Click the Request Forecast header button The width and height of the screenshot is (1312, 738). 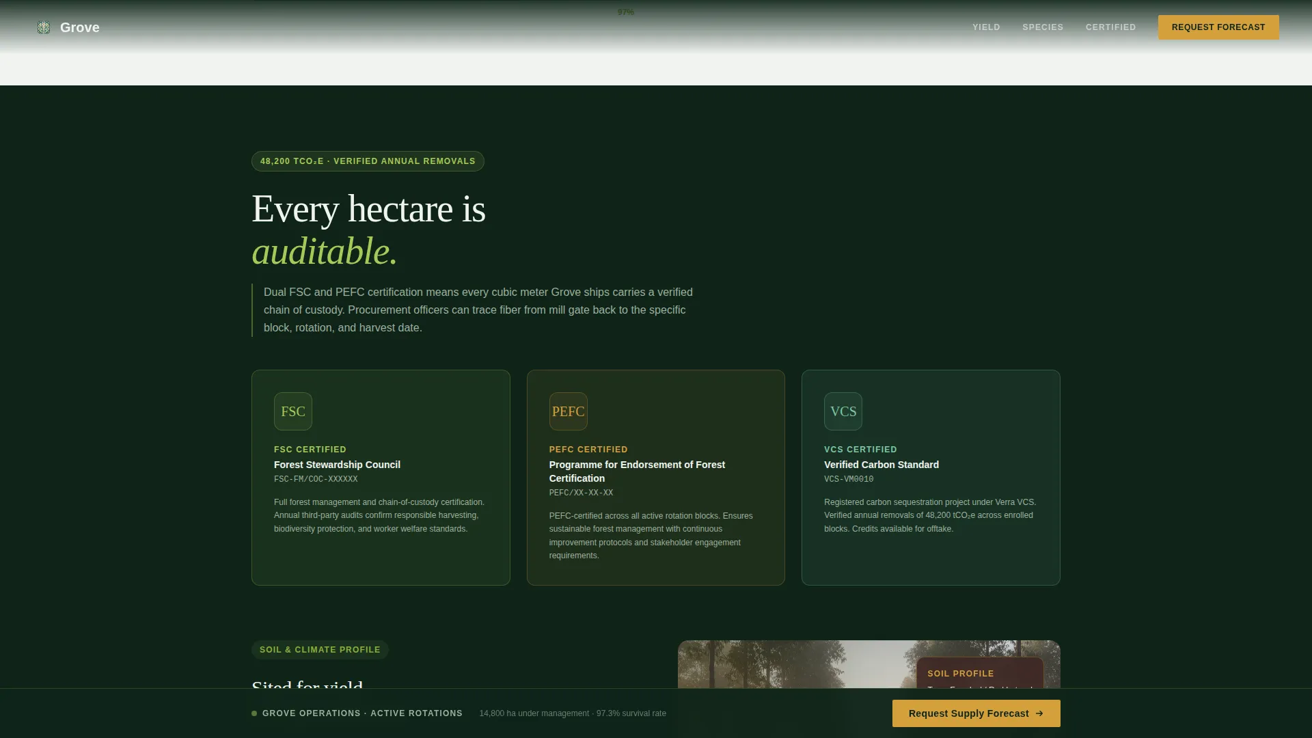click(x=1218, y=27)
